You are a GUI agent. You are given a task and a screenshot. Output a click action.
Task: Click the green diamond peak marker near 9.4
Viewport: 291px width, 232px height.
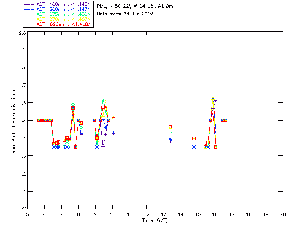point(103,98)
